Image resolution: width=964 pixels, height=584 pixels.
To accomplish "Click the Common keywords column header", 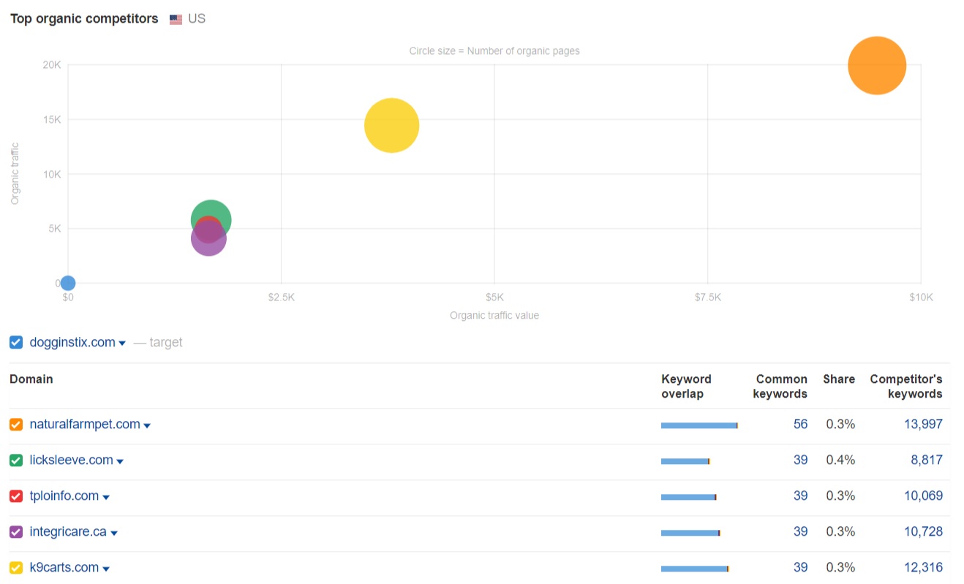I will point(781,386).
